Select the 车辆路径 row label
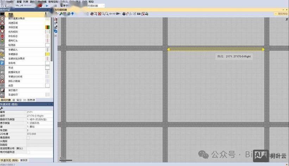 point(13,54)
